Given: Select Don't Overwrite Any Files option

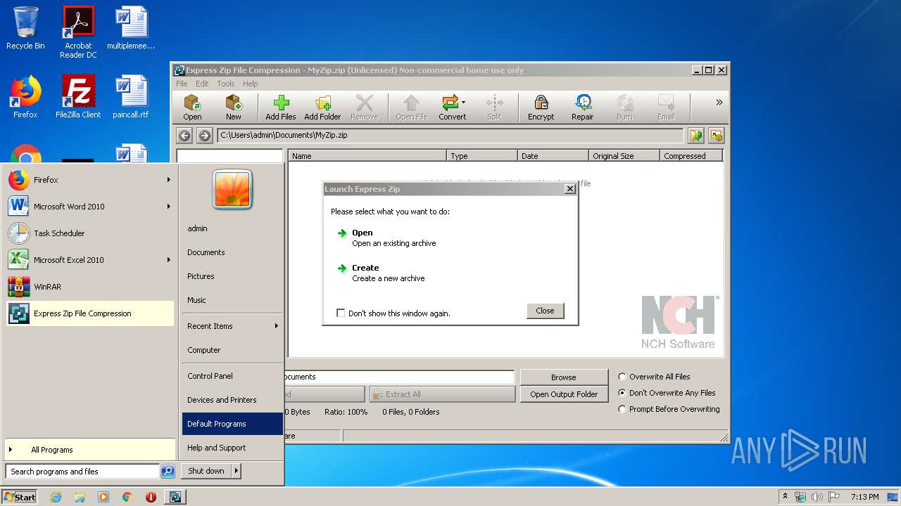Looking at the screenshot, I should pos(622,393).
